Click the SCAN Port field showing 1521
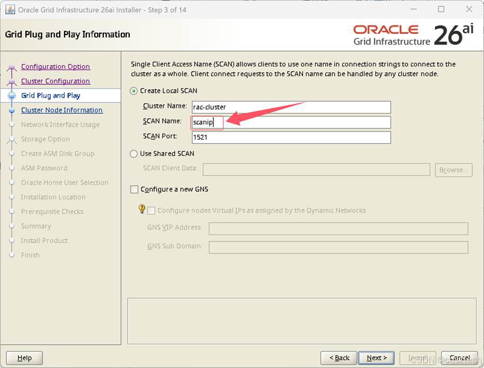This screenshot has width=484, height=368. 291,137
